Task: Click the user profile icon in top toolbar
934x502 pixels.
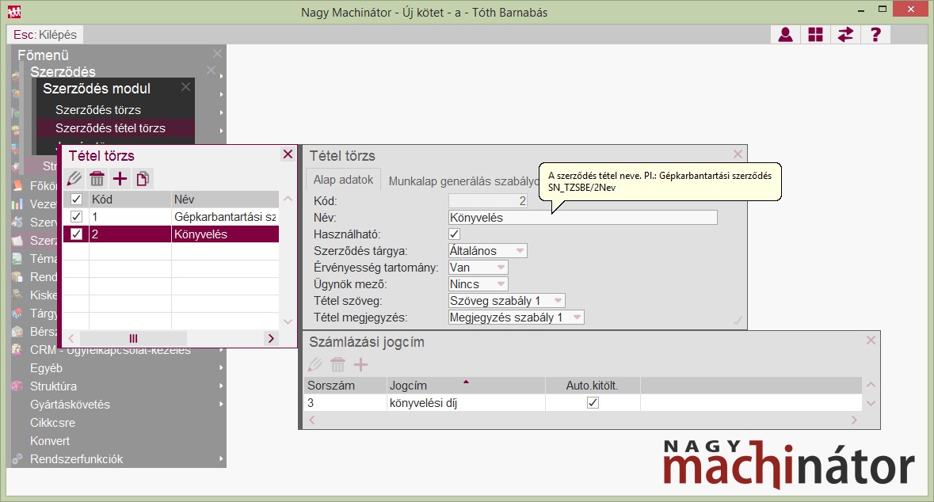Action: [x=785, y=35]
